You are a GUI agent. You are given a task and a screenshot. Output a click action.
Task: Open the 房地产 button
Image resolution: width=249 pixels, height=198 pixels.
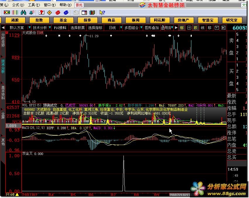tap(183, 20)
